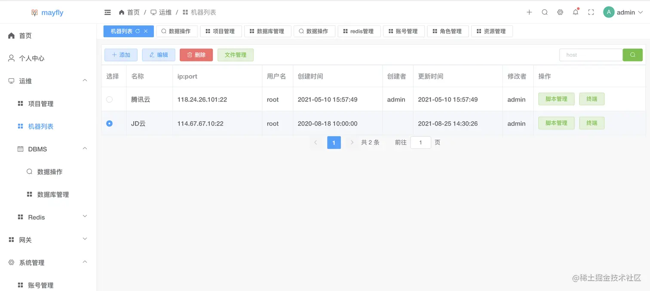Click the magnifier icon beside sidebar 数据操作
This screenshot has height=291, width=650.
(29, 172)
